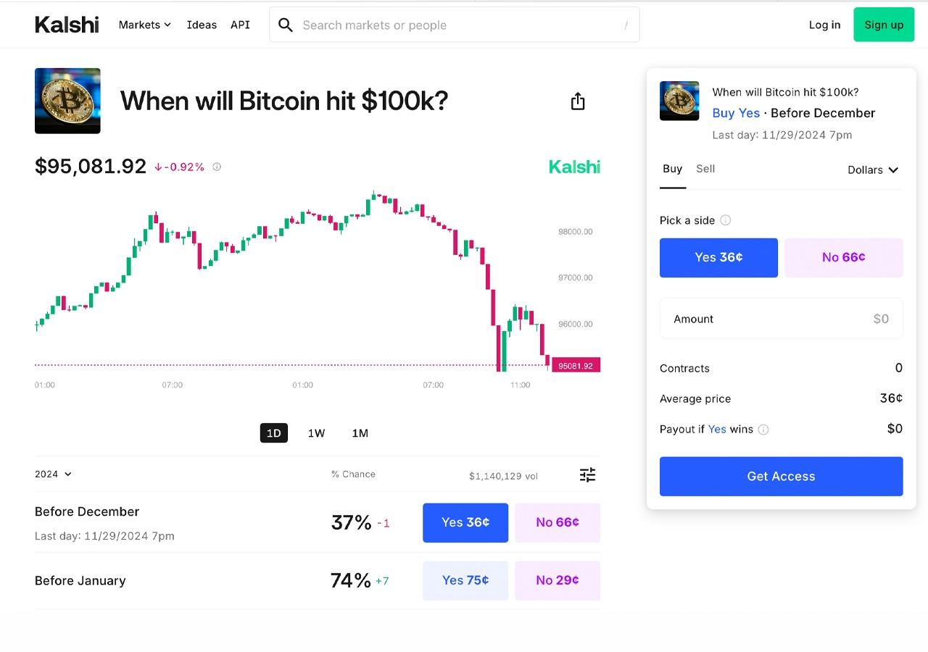Screen dimensions: 928x652
Task: Click the 95081.92 price marker on the chart
Action: coord(576,364)
